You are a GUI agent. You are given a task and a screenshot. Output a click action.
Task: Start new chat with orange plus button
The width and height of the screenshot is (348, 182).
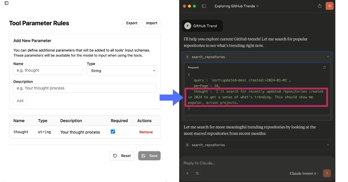click(x=329, y=6)
